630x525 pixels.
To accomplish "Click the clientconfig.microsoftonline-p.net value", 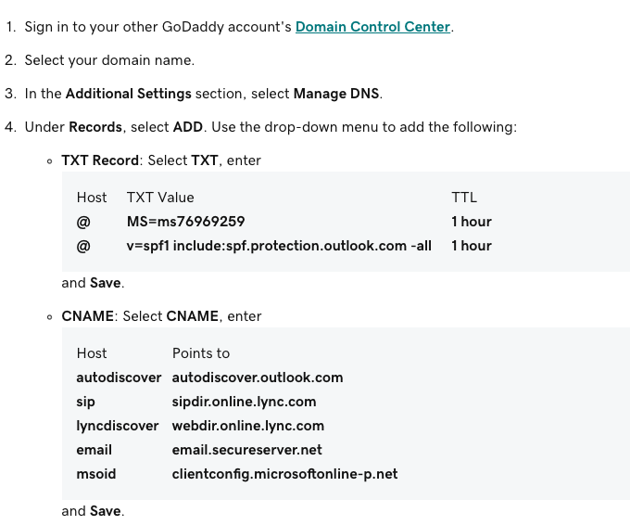I will 284,474.
